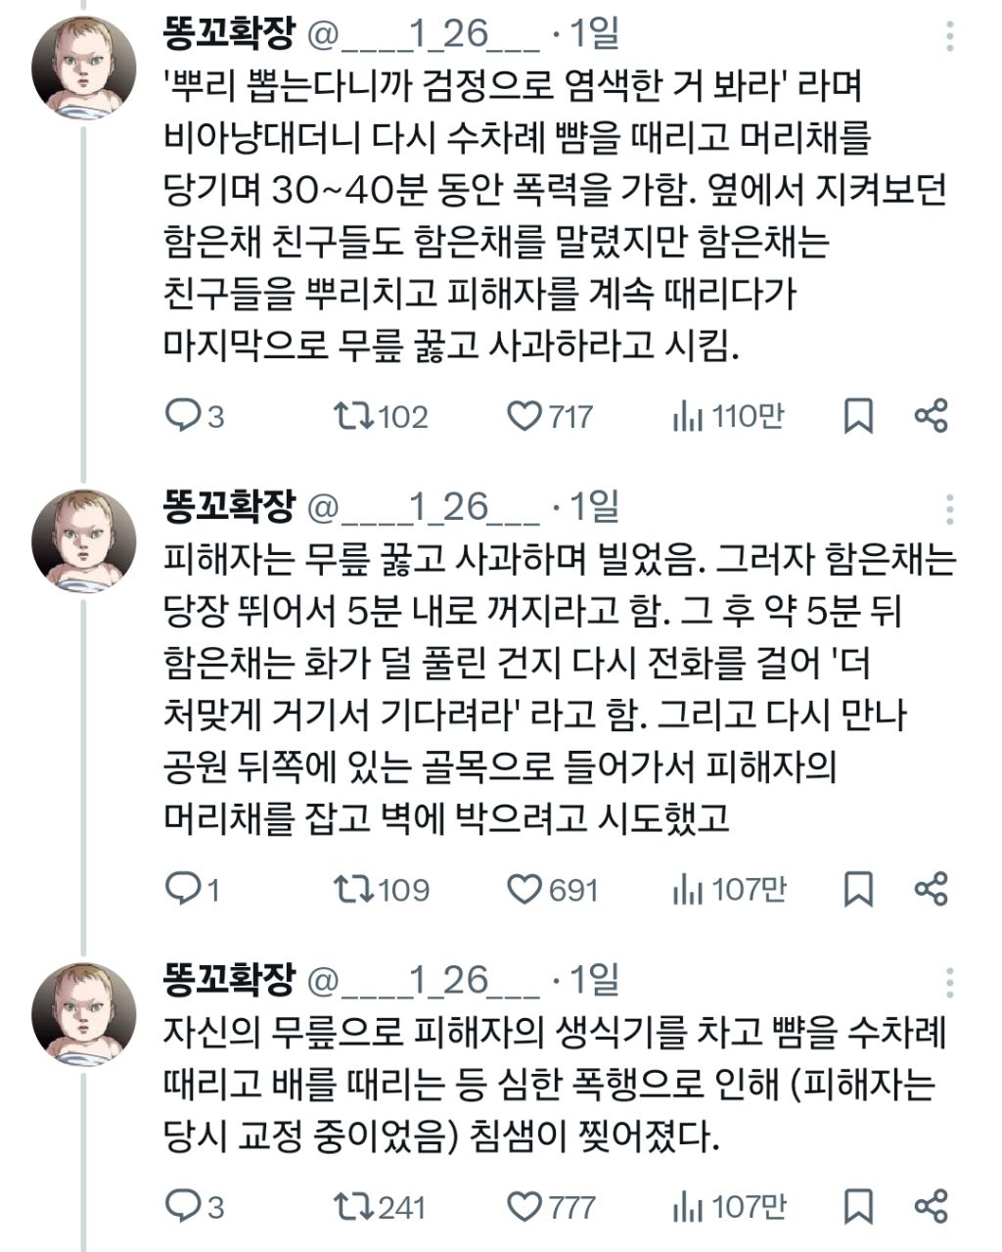1002x1252 pixels.
Task: Retweet the tweet with 109 retweets
Action: 353,889
